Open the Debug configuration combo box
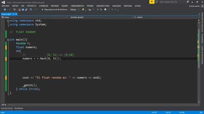Image resolution: width=204 pixels, height=114 pixels. [75, 9]
